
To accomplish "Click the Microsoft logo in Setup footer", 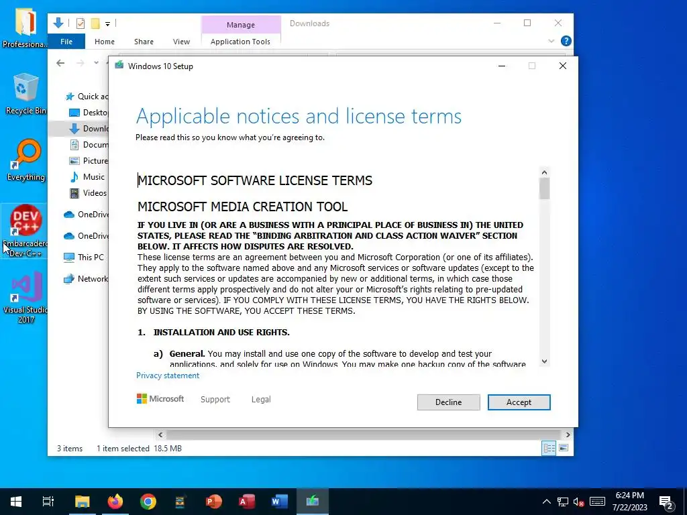I will (x=160, y=399).
